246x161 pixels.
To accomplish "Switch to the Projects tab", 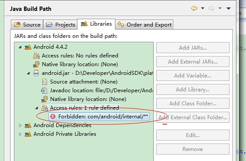I will (x=61, y=25).
